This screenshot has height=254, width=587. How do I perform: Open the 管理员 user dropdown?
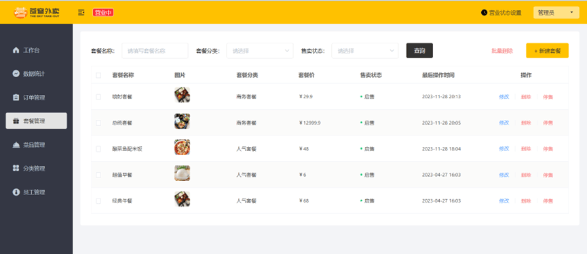tap(556, 12)
